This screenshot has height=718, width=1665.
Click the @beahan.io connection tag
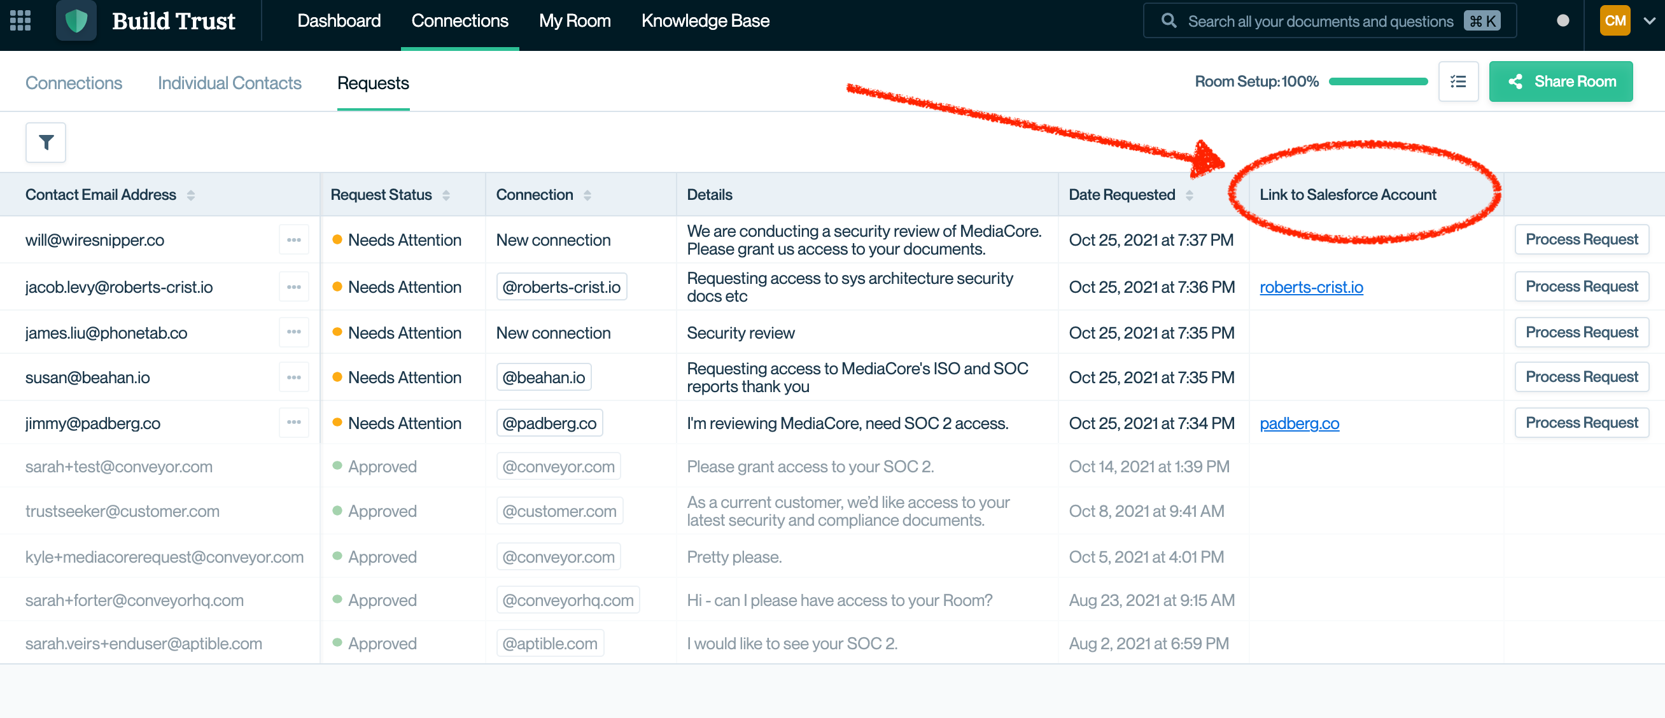point(544,377)
